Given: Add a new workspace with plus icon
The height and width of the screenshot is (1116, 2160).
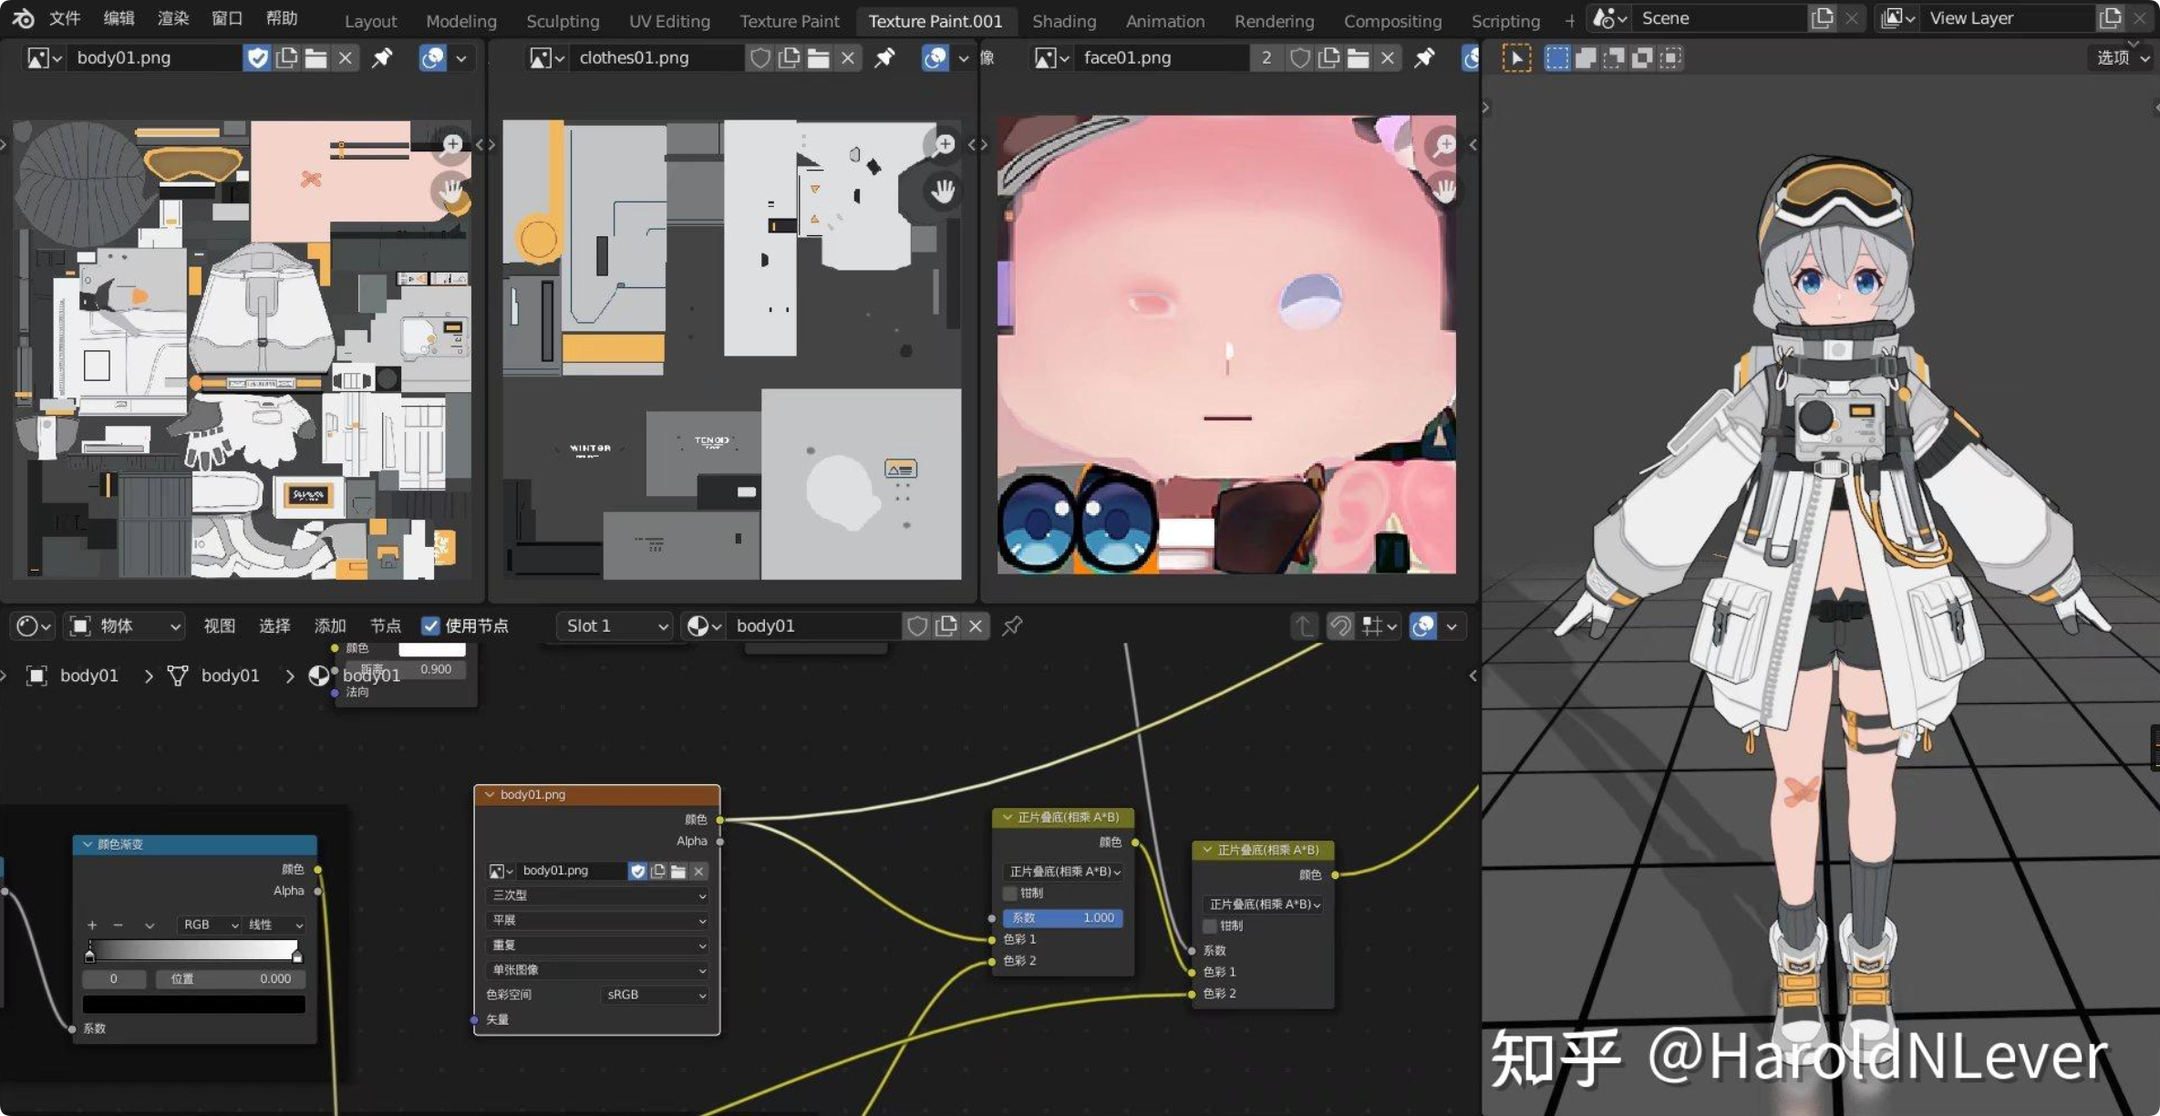Looking at the screenshot, I should pyautogui.click(x=1570, y=20).
